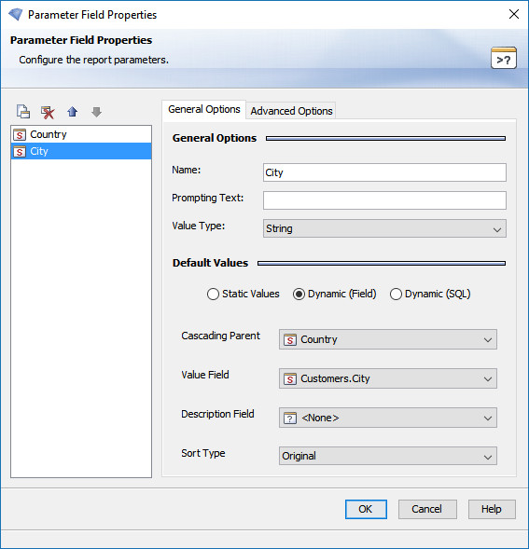Select the Country parameter in the list
Screen dimensions: 529x549
point(81,134)
